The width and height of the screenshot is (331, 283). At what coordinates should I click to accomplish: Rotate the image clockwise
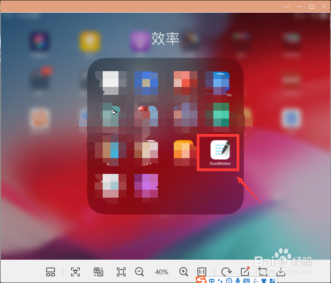[226, 272]
